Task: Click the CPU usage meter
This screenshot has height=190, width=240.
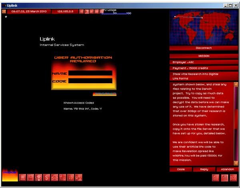Action: (116, 12)
